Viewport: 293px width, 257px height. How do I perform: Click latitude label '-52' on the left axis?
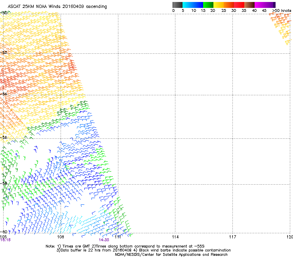click(4, 53)
